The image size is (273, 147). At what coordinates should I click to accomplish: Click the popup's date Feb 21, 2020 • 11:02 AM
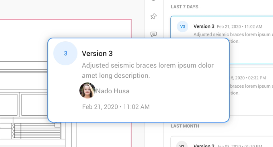(x=116, y=107)
